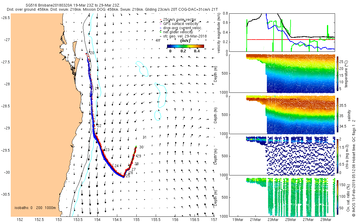Click the GPS surface velocity legend entry

pos(180,23)
